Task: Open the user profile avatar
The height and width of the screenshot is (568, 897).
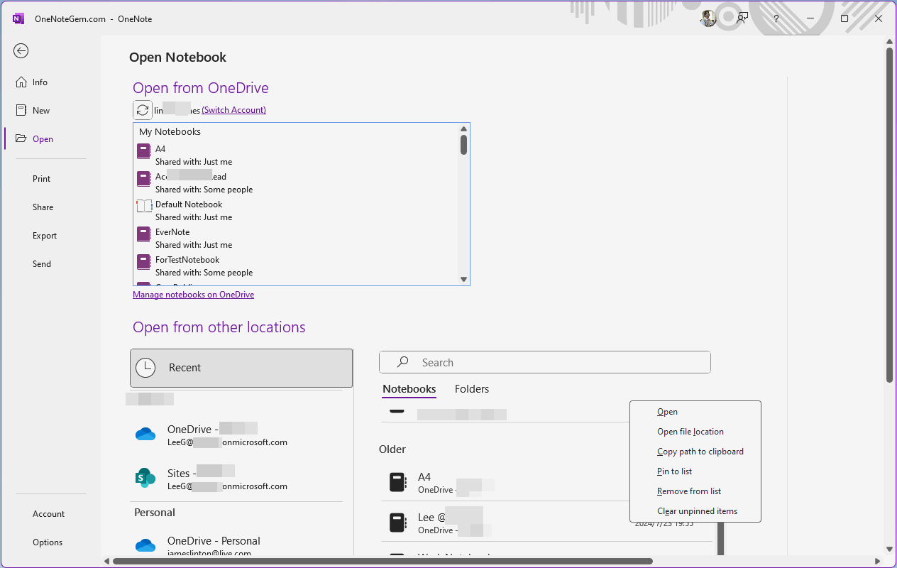Action: (x=708, y=18)
